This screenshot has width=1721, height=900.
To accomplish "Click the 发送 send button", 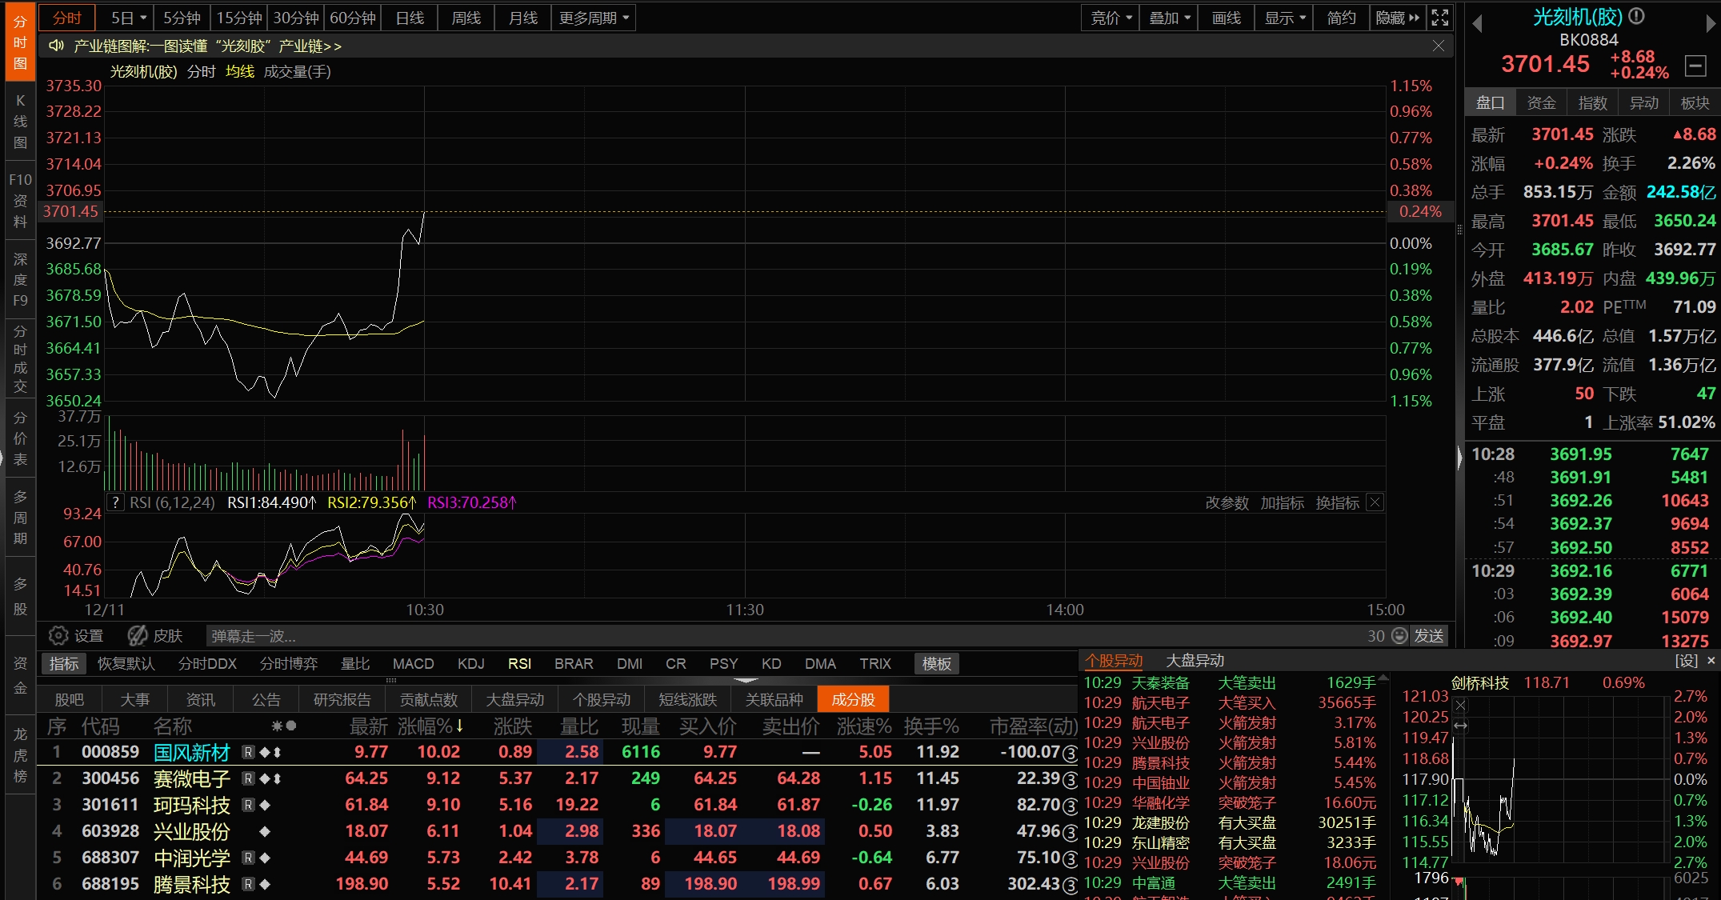I will click(x=1429, y=636).
